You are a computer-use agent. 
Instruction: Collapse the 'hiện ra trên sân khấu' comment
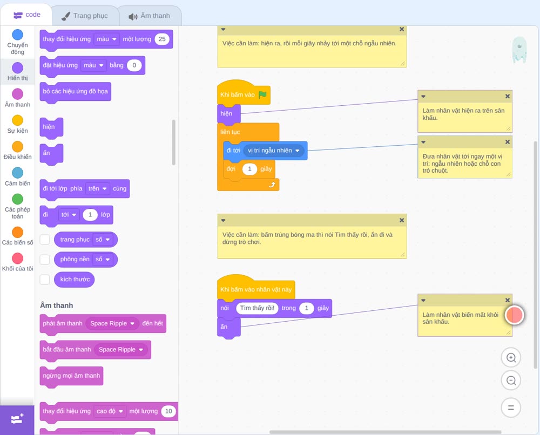[x=423, y=97]
